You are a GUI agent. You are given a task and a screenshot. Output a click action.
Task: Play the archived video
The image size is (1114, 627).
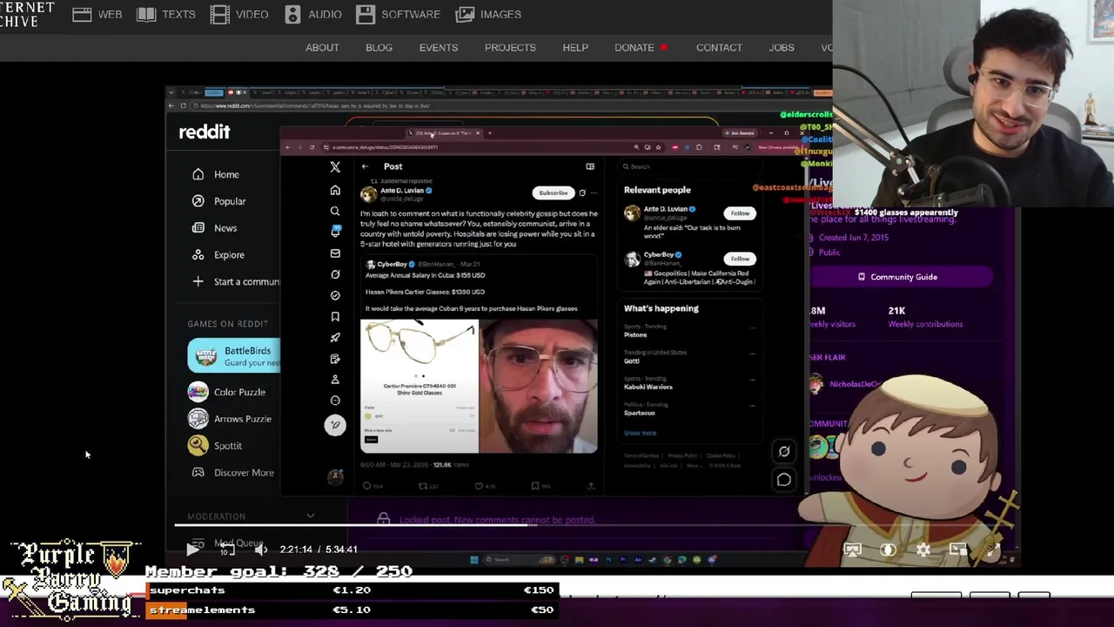192,549
